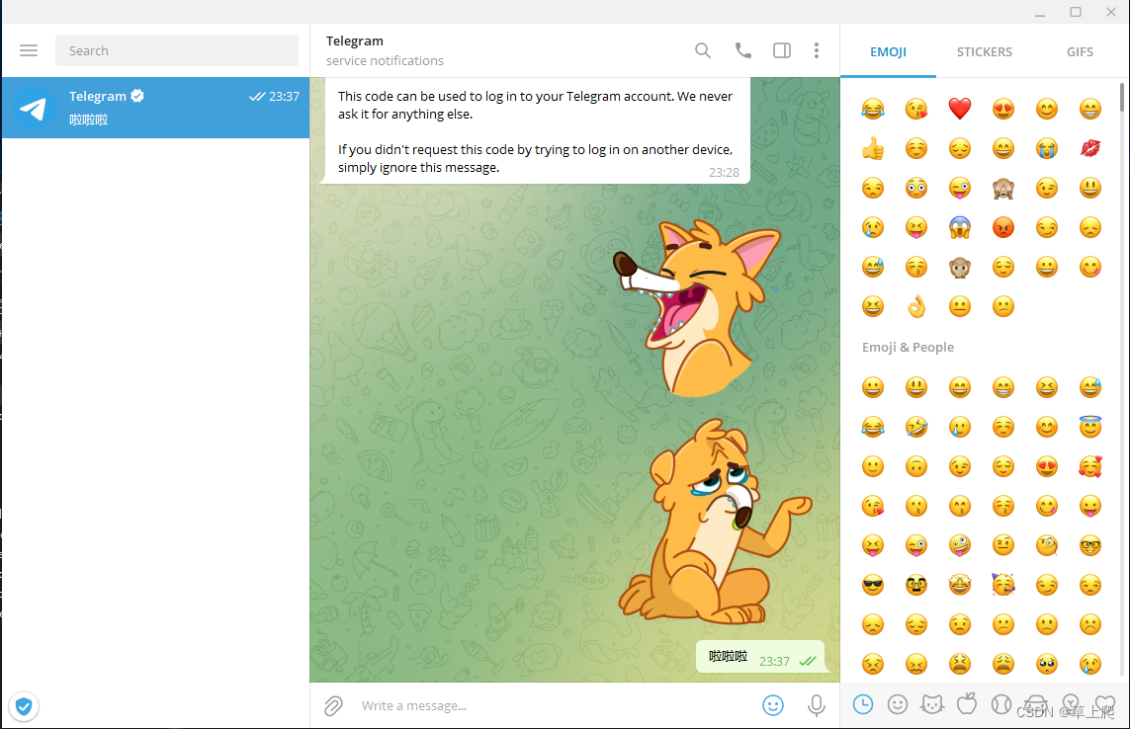Screen dimensions: 1130x729
Task: Start a voice call with phone icon
Action: [743, 50]
